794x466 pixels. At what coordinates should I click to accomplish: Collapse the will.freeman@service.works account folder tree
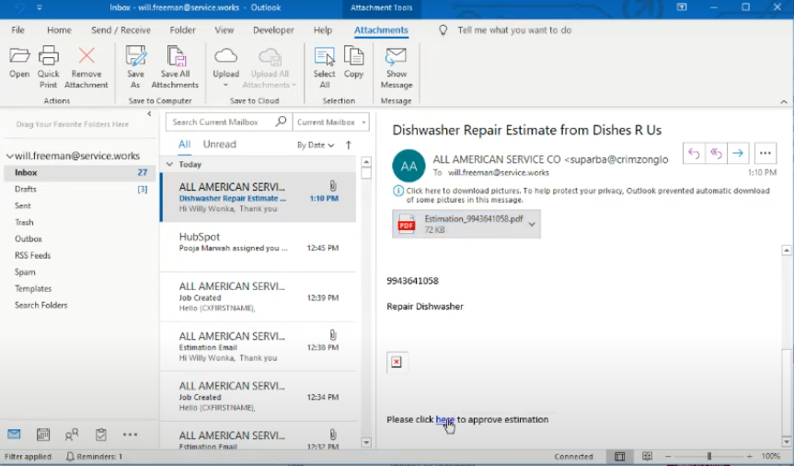click(9, 157)
